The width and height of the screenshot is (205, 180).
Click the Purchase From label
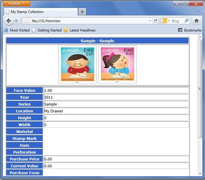coord(24,173)
